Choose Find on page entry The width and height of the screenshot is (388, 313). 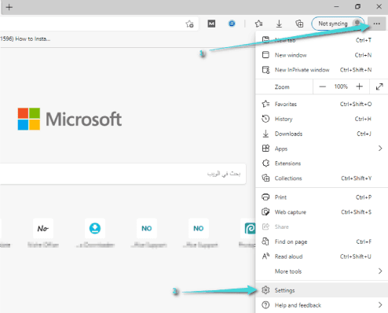(x=322, y=241)
